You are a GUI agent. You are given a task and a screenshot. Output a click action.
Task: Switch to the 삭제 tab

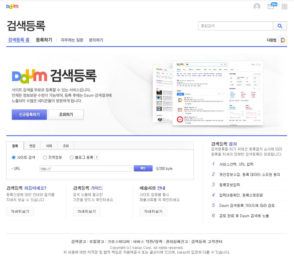point(49,146)
